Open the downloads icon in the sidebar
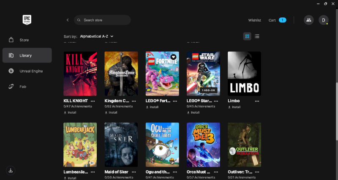Viewport: 338px width, 180px height. 11,171
